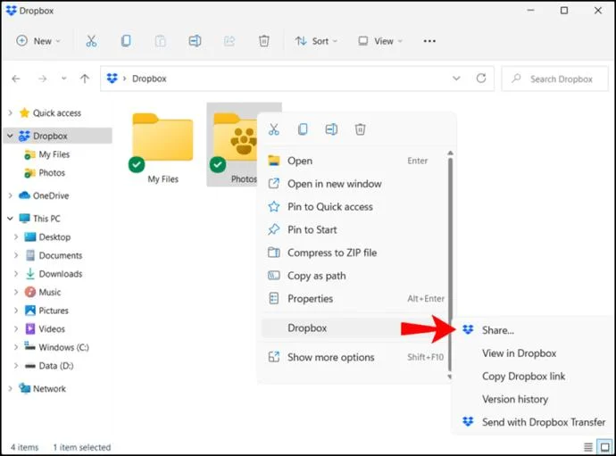Viewport: 616px width, 456px height.
Task: Click the Dropbox breadcrumb in address bar
Action: (x=149, y=79)
